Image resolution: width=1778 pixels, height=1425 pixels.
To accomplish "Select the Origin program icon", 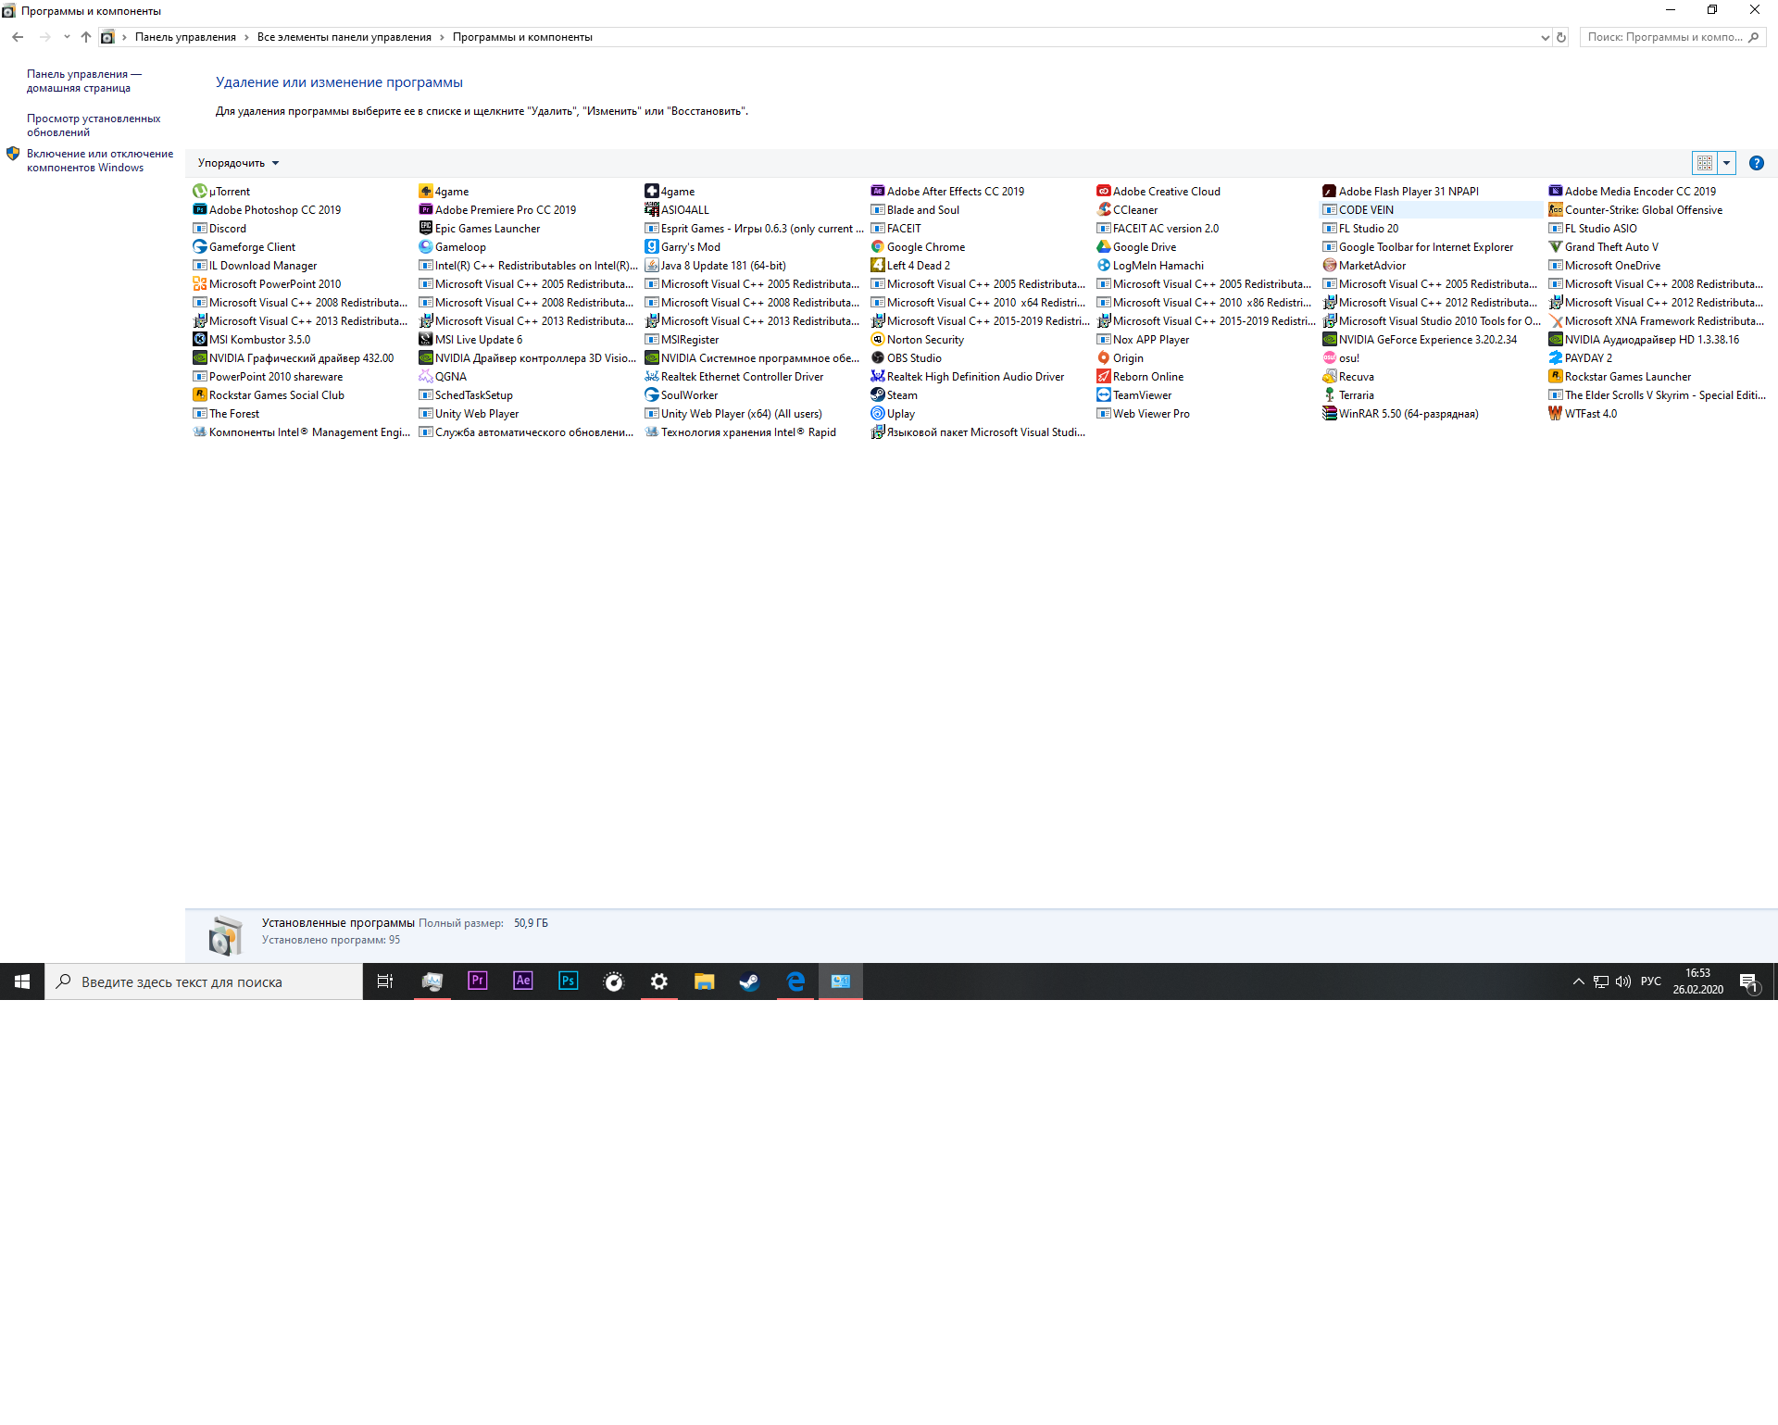I will 1103,358.
